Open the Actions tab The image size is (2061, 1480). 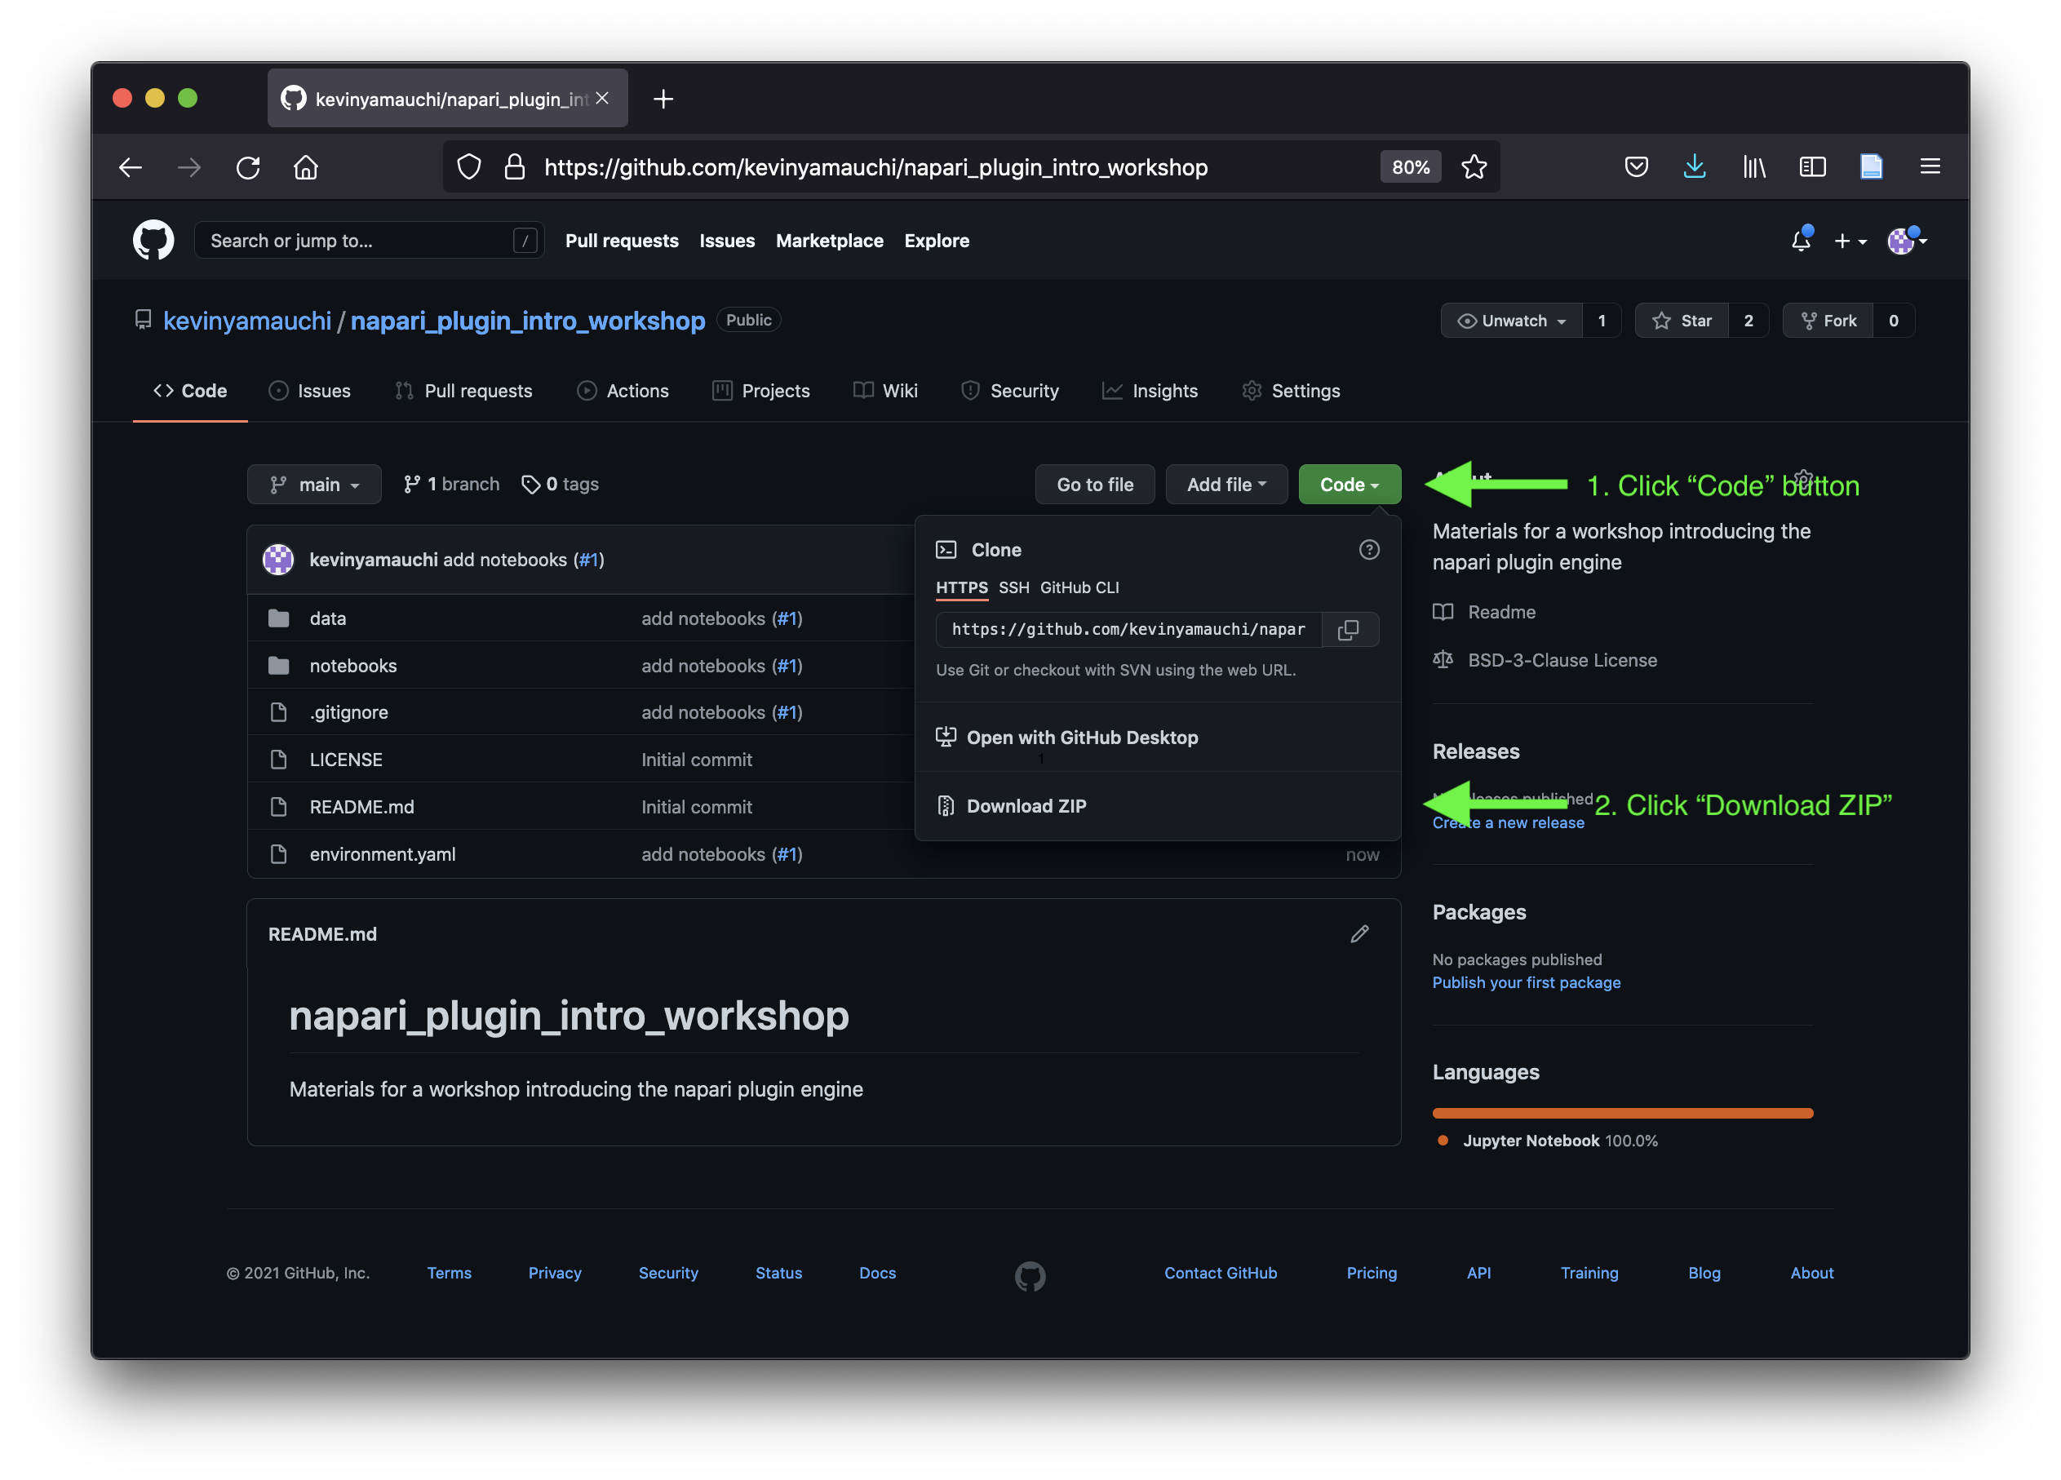click(x=623, y=391)
